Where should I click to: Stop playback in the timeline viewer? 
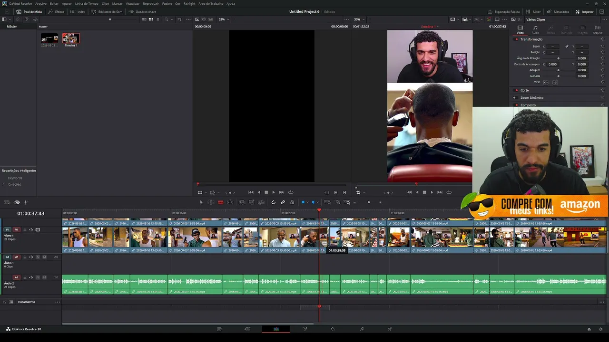pos(424,192)
